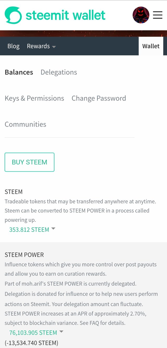Open Keys & Permissions

click(x=34, y=98)
